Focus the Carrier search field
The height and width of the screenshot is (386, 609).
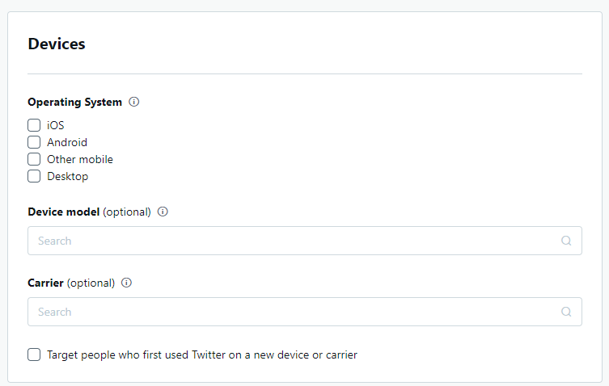[x=305, y=312]
